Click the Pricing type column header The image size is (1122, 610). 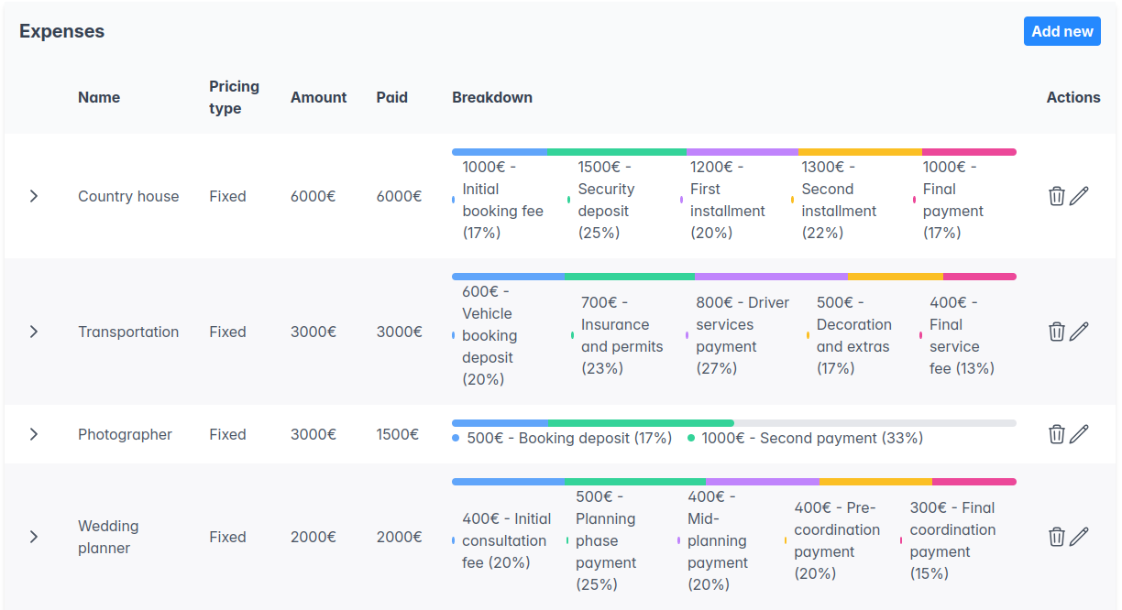pyautogui.click(x=235, y=97)
